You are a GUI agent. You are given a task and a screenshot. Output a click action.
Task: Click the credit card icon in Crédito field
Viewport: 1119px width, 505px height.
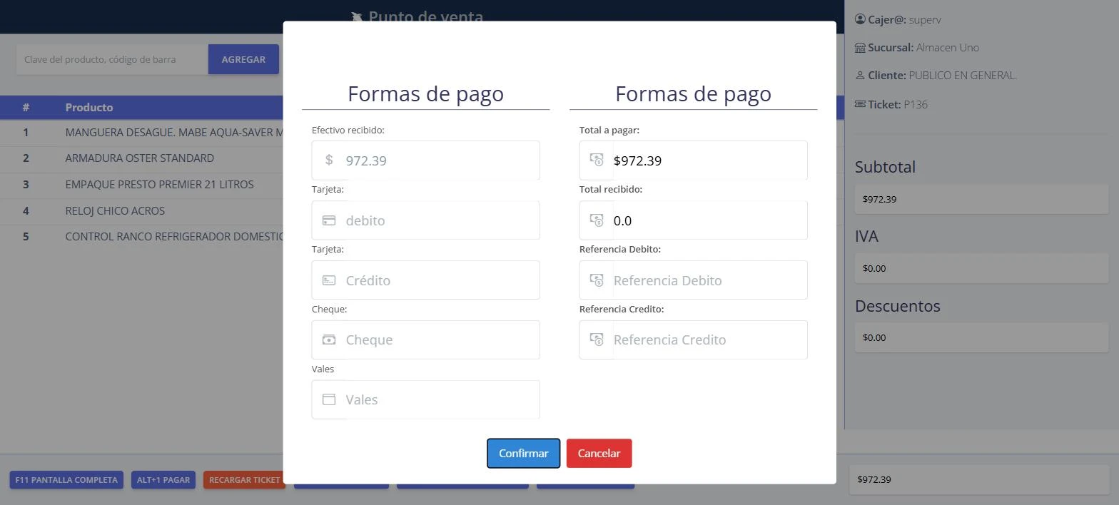(329, 280)
